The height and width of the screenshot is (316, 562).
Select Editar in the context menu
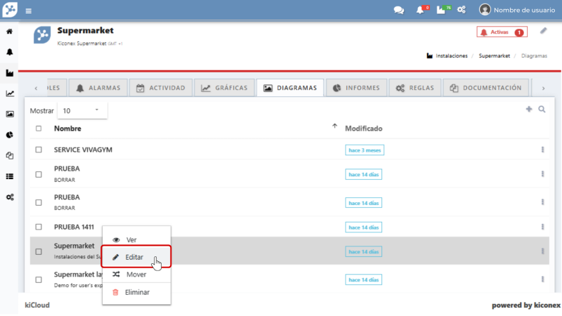click(x=135, y=257)
